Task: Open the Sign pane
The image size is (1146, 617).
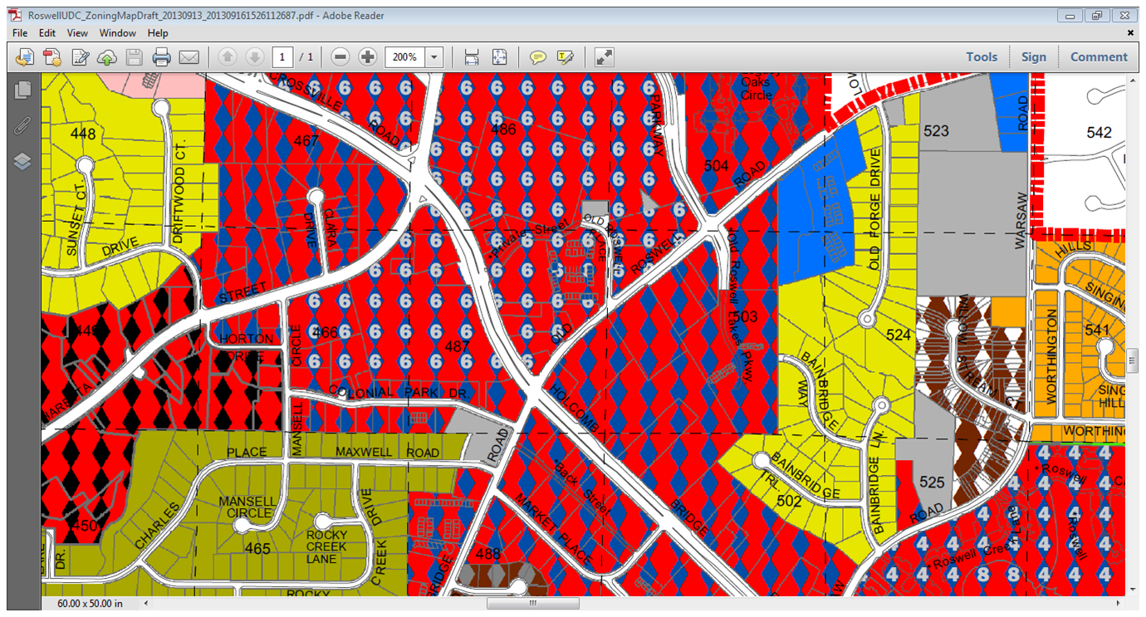Action: pyautogui.click(x=1033, y=57)
